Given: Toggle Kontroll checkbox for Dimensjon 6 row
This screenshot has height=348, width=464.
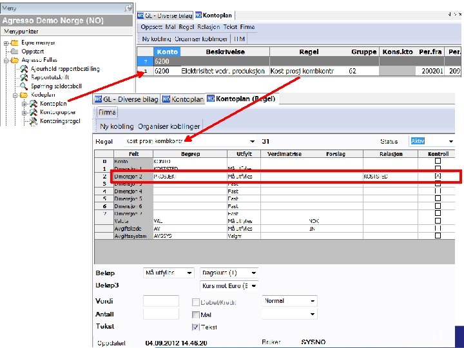Looking at the screenshot, I should [438, 206].
